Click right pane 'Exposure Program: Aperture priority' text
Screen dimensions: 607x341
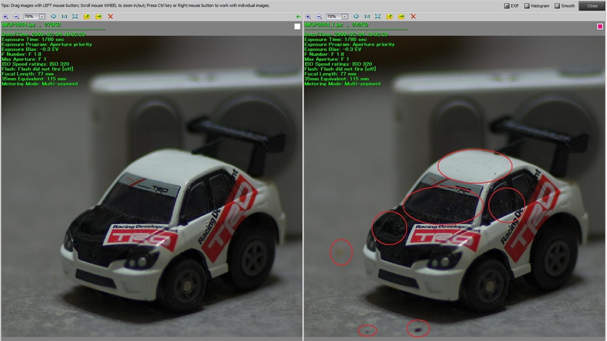click(x=350, y=44)
